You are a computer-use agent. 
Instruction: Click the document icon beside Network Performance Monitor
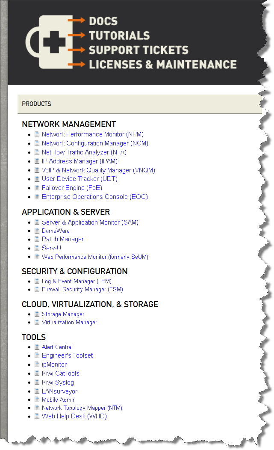point(37,134)
